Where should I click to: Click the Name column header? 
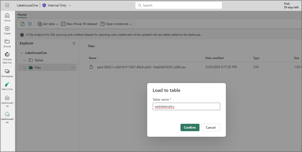[92, 58]
